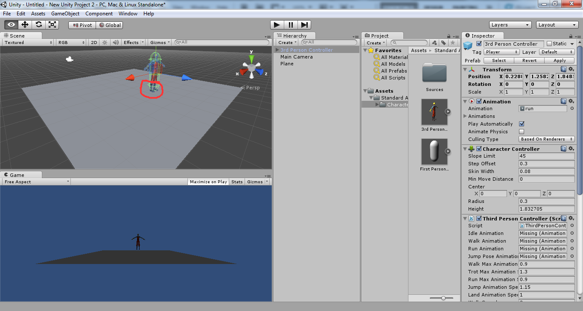
Task: Toggle Global/Local handle rotation
Action: point(110,25)
